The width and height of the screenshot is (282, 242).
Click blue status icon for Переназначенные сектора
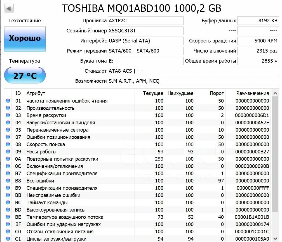click(x=8, y=130)
